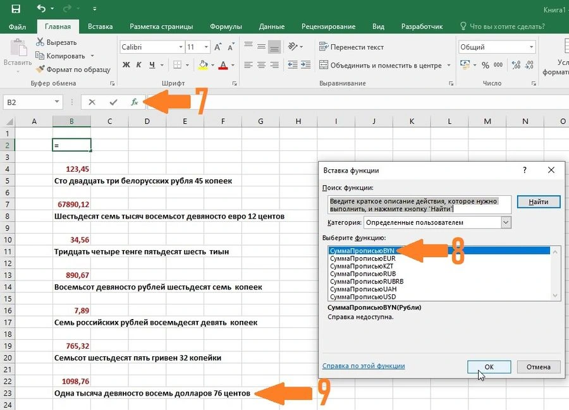The image size is (569, 410).
Task: Click the Cut (Вырезать) scissors icon
Action: [x=40, y=42]
